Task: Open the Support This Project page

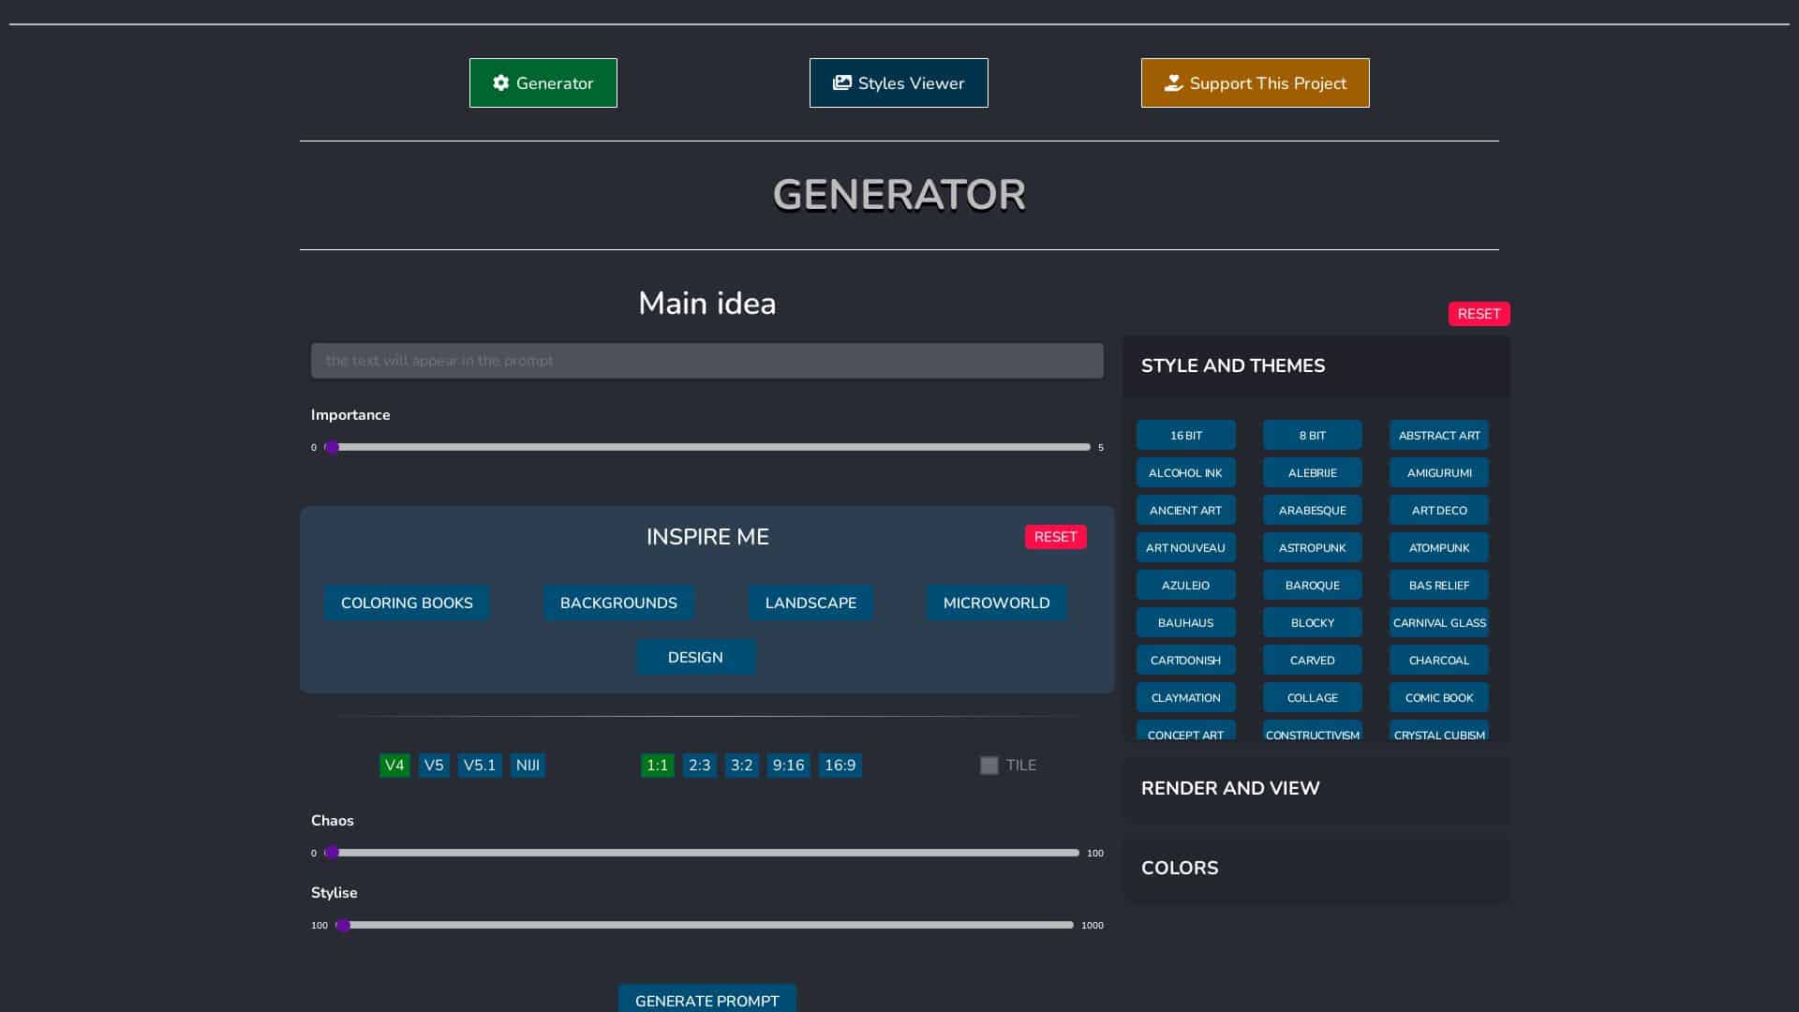Action: [x=1255, y=83]
